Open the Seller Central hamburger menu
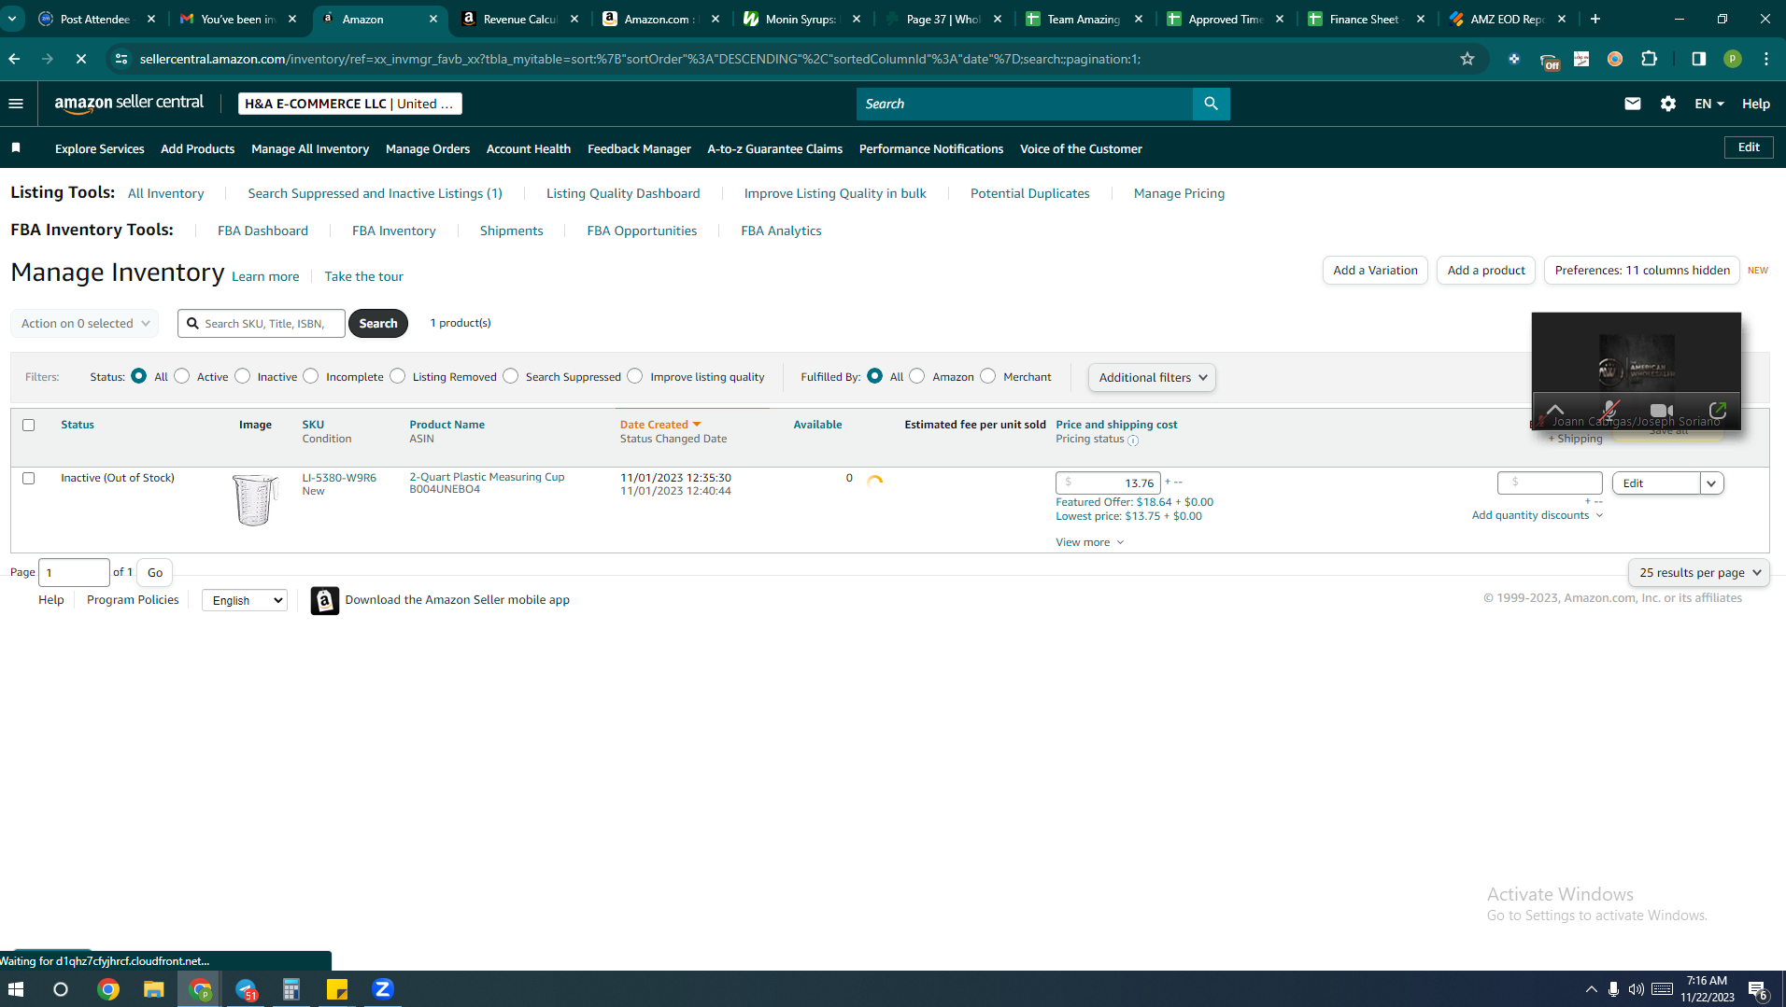Screen dimensions: 1786x1007 pyautogui.click(x=16, y=104)
